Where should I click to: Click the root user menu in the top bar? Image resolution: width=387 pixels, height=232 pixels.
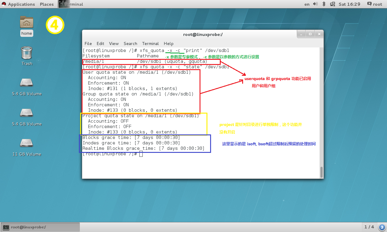point(374,4)
